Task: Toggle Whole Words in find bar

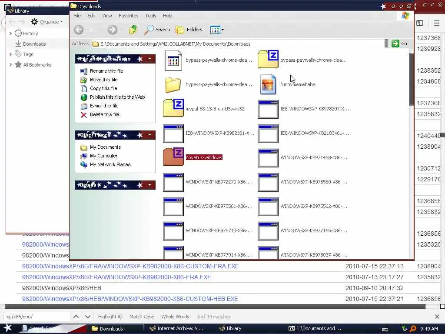Action: point(175,317)
